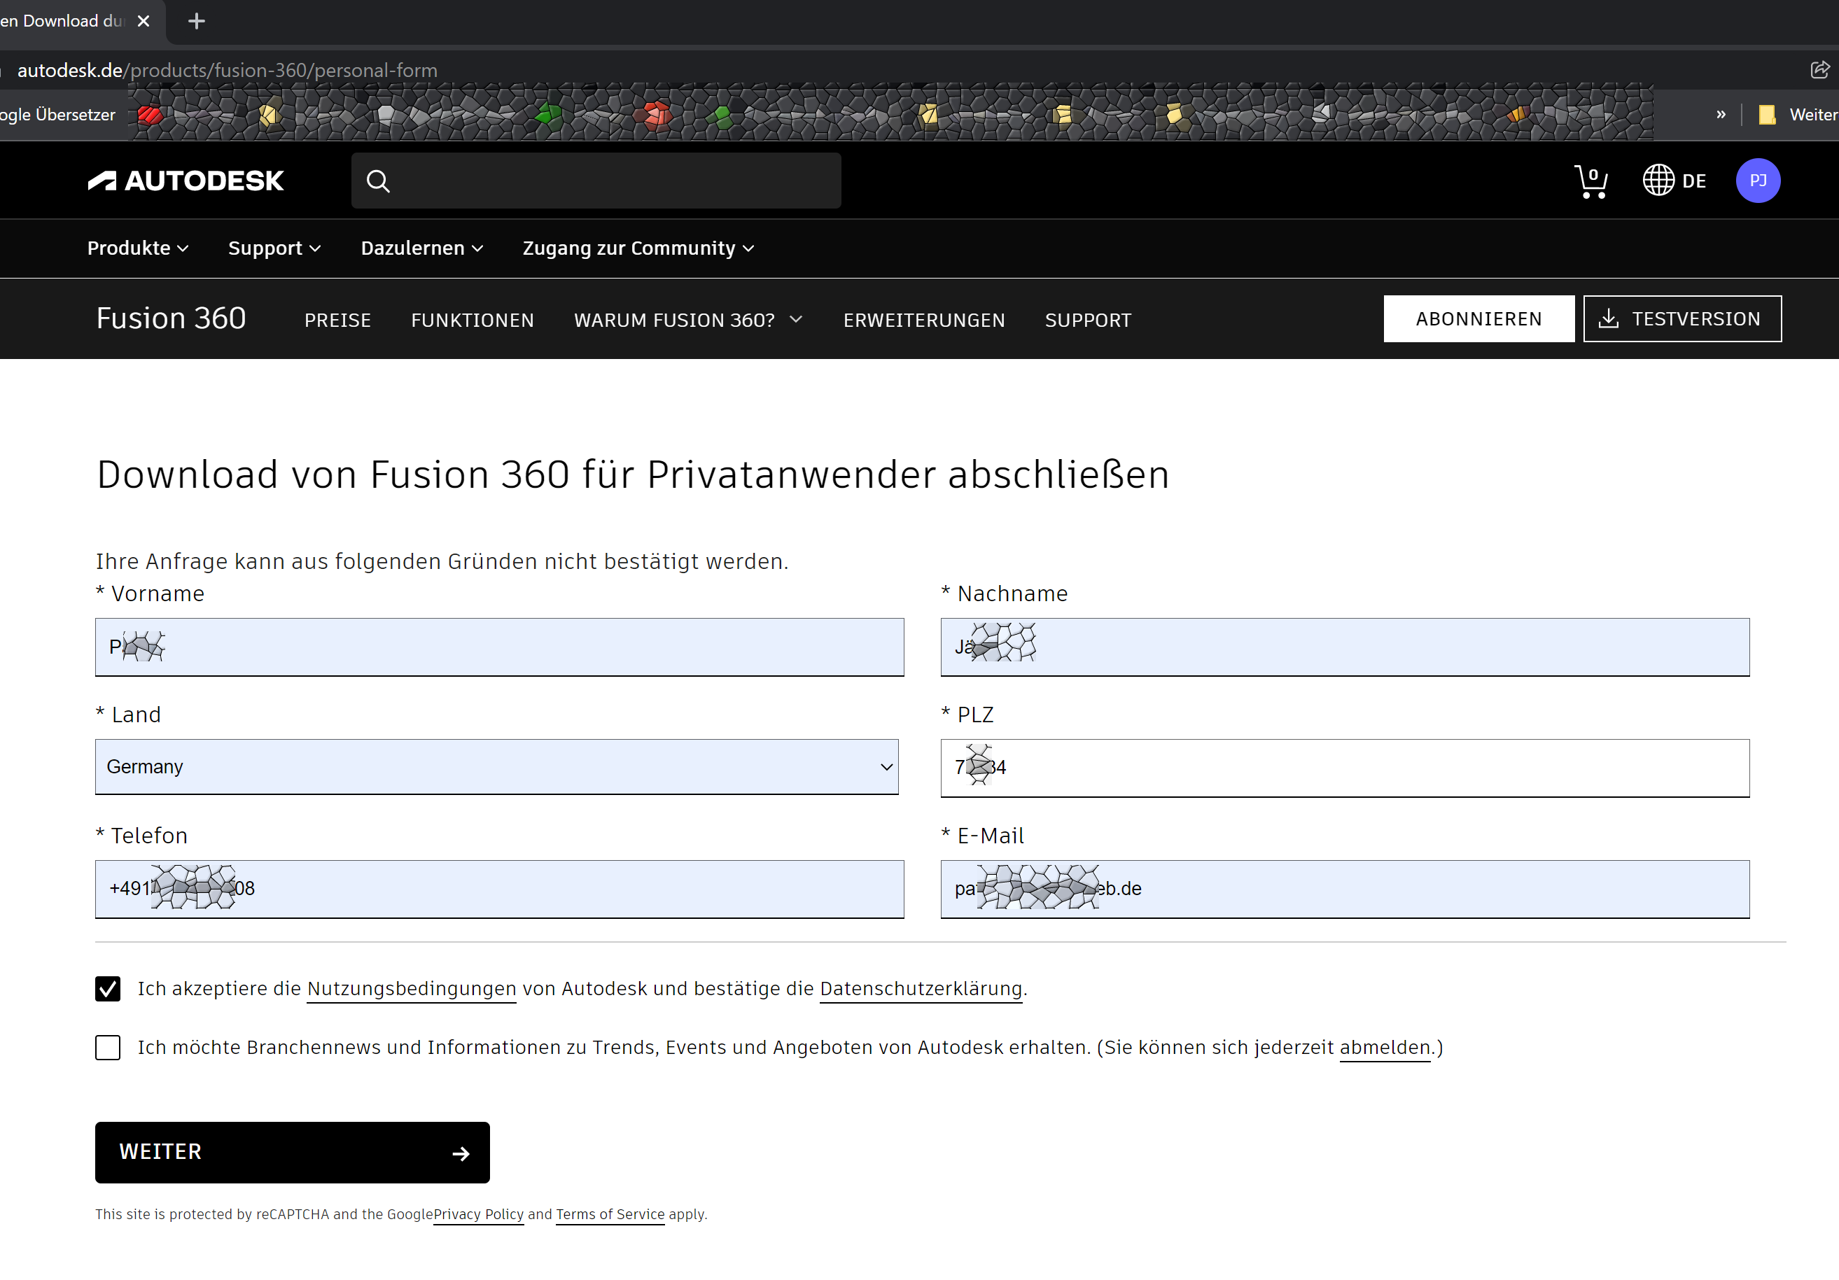Show more bookmarks with double chevron
Screen dimensions: 1839x1280
pyautogui.click(x=1721, y=115)
